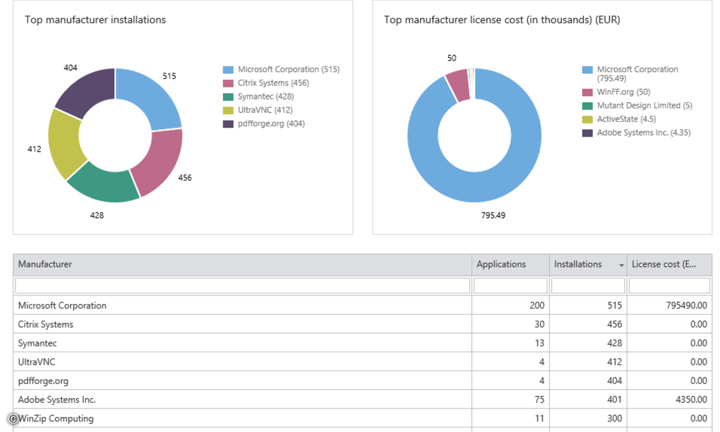
Task: Click the 300 installations cell
Action: tap(588, 418)
